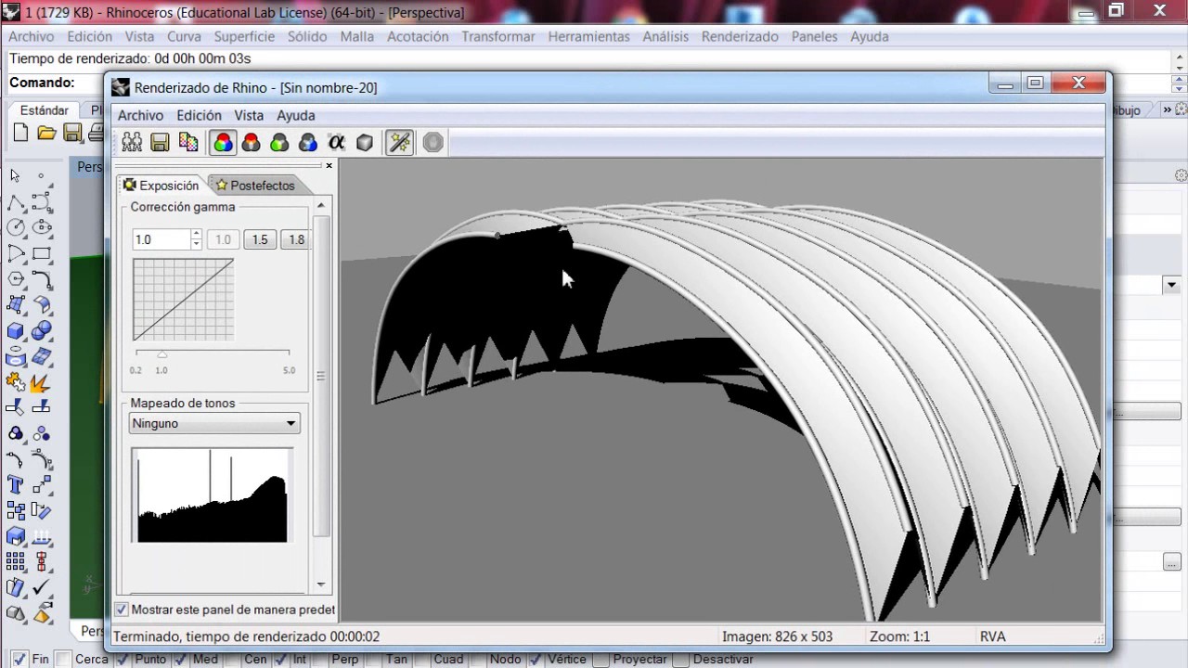Enable the Proyectar snap checkbox

[x=600, y=660]
